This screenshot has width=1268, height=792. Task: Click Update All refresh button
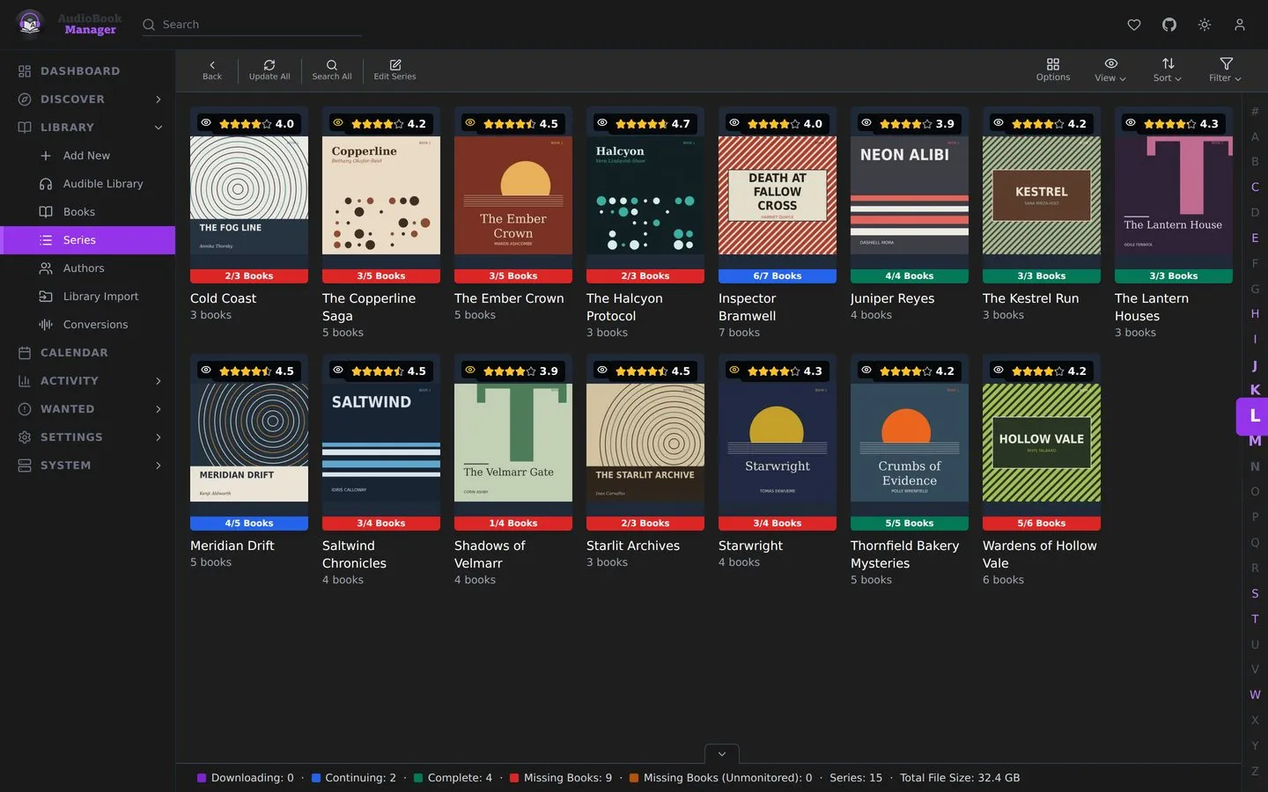pyautogui.click(x=269, y=70)
